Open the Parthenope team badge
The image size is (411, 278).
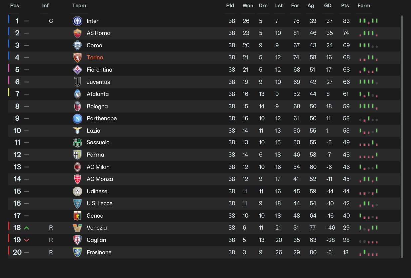(77, 118)
